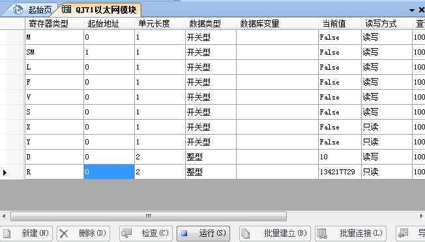Image resolution: width=425 pixels, height=242 pixels.
Task: Click current value 10 in D row
Action: 340,157
